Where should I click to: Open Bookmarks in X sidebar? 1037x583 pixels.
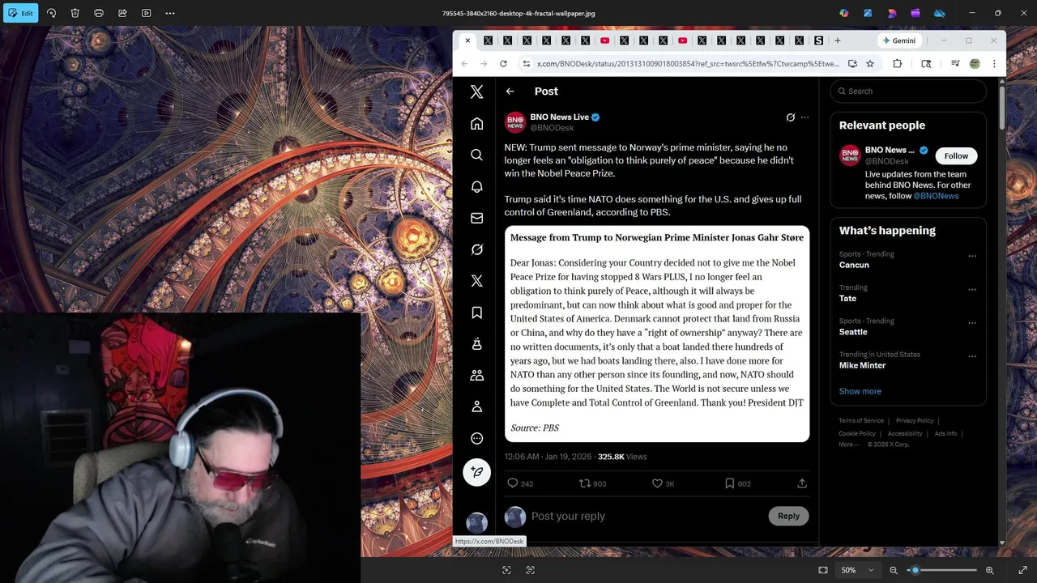pyautogui.click(x=477, y=313)
